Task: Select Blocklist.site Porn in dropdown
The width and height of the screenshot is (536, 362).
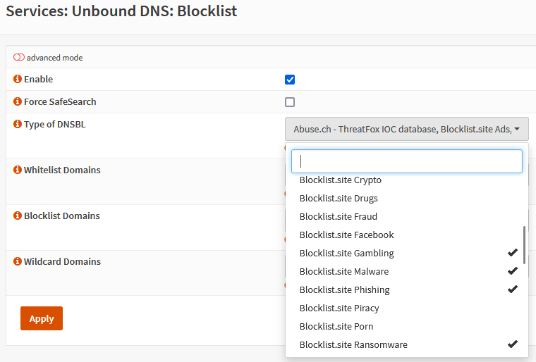Action: click(336, 327)
